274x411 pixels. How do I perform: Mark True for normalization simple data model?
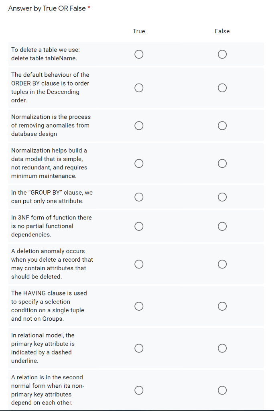point(139,163)
